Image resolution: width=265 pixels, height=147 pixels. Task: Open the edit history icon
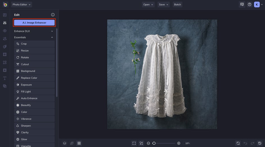click(x=260, y=143)
